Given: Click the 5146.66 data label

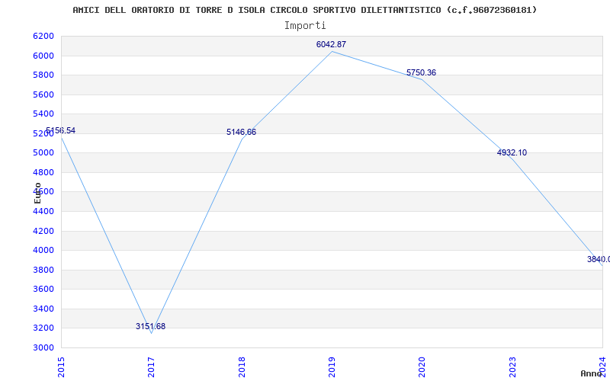Looking at the screenshot, I should point(241,132).
